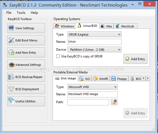Open the Help menu

34,13
